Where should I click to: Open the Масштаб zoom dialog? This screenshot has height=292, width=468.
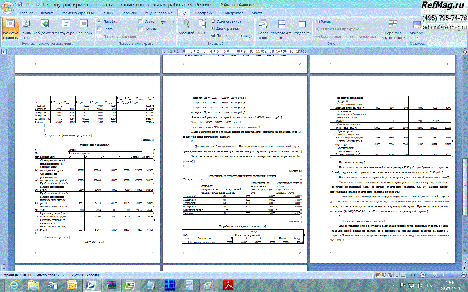(x=186, y=24)
